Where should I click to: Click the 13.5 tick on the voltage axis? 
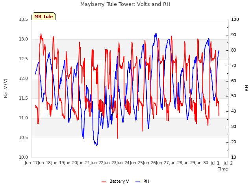pos(23,19)
